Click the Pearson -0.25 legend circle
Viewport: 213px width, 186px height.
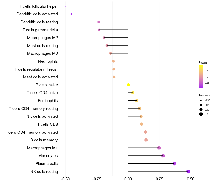point(201,105)
